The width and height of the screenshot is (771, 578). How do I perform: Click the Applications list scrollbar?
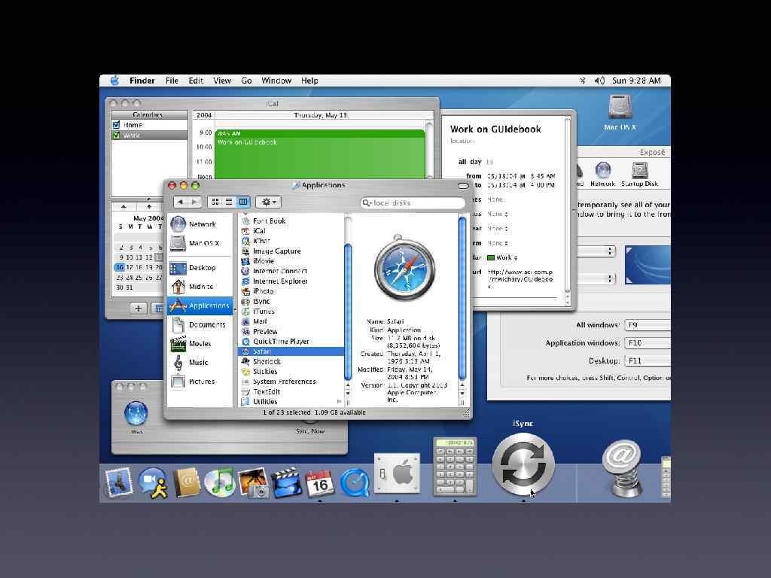tap(348, 311)
